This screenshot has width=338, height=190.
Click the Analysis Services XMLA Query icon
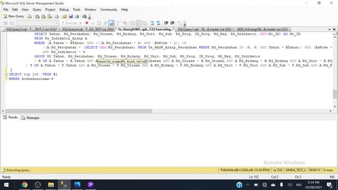pos(50,16)
